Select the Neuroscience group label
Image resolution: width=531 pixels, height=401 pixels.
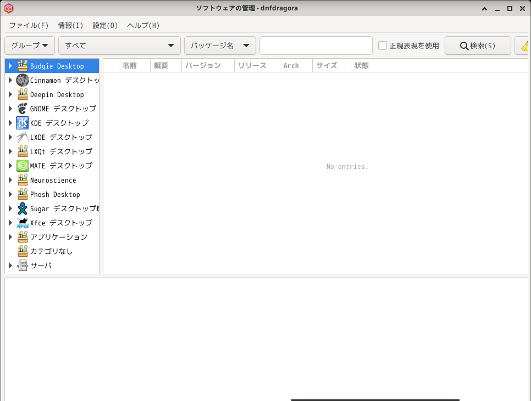pyautogui.click(x=53, y=180)
